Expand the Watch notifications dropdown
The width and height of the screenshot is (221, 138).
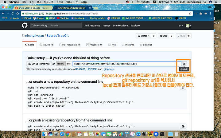143,36
